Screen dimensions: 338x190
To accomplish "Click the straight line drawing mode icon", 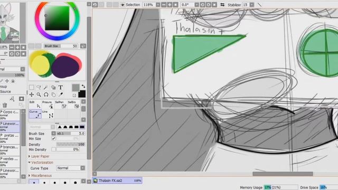I will (259, 5).
